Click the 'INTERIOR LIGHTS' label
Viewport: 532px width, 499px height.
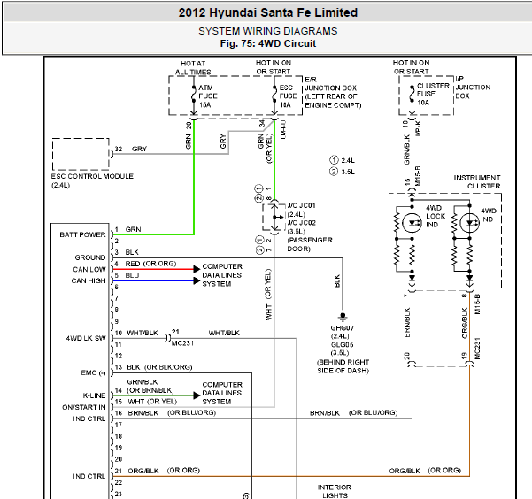[335, 491]
